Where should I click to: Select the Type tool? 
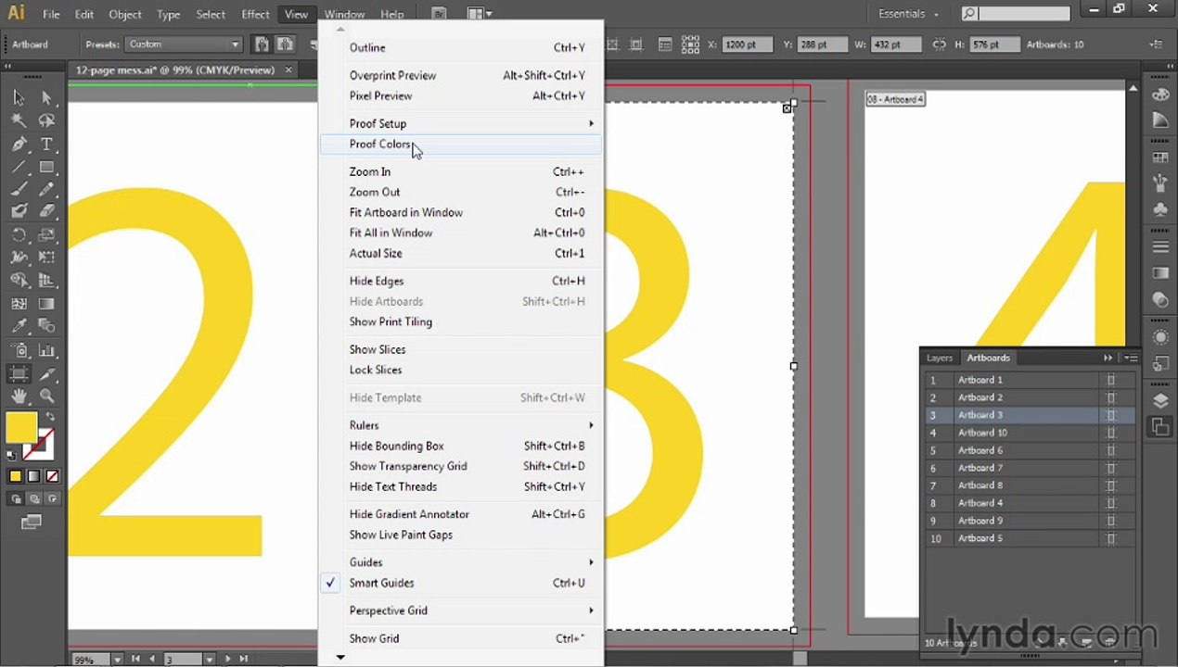pos(46,144)
